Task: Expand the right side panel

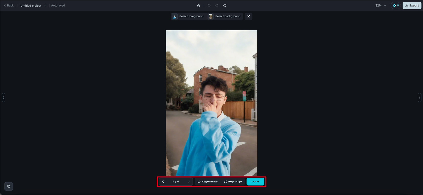Action: click(420, 97)
